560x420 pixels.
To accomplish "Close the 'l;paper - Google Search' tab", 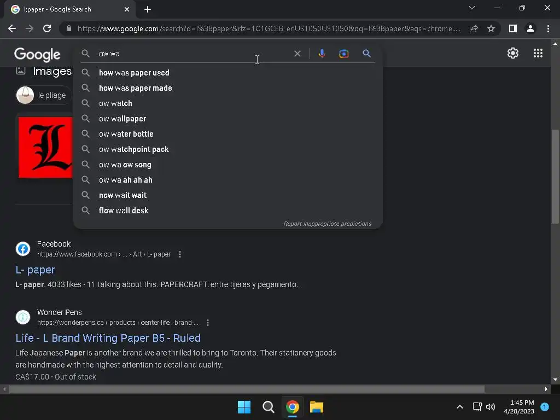I will click(127, 9).
